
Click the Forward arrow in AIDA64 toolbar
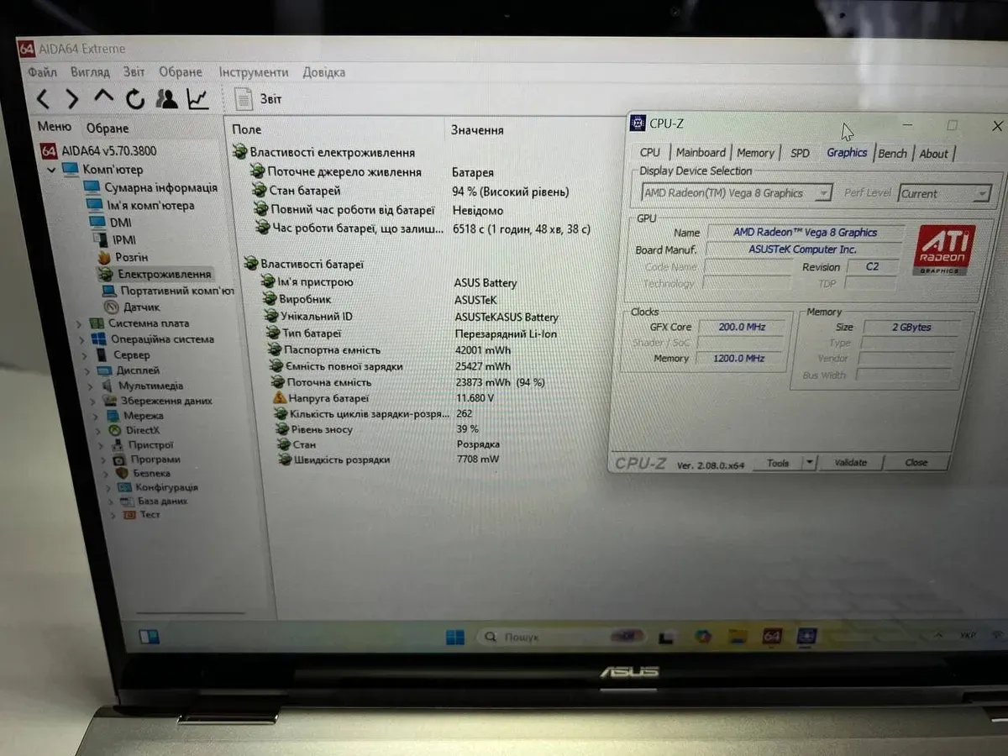tap(72, 99)
